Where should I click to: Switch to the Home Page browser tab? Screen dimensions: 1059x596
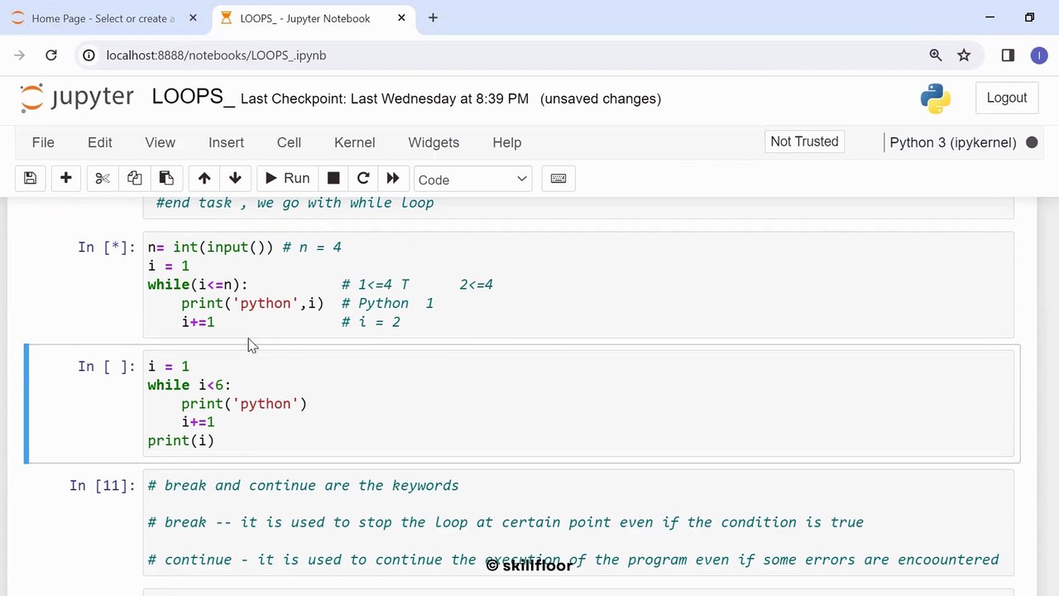pos(103,18)
